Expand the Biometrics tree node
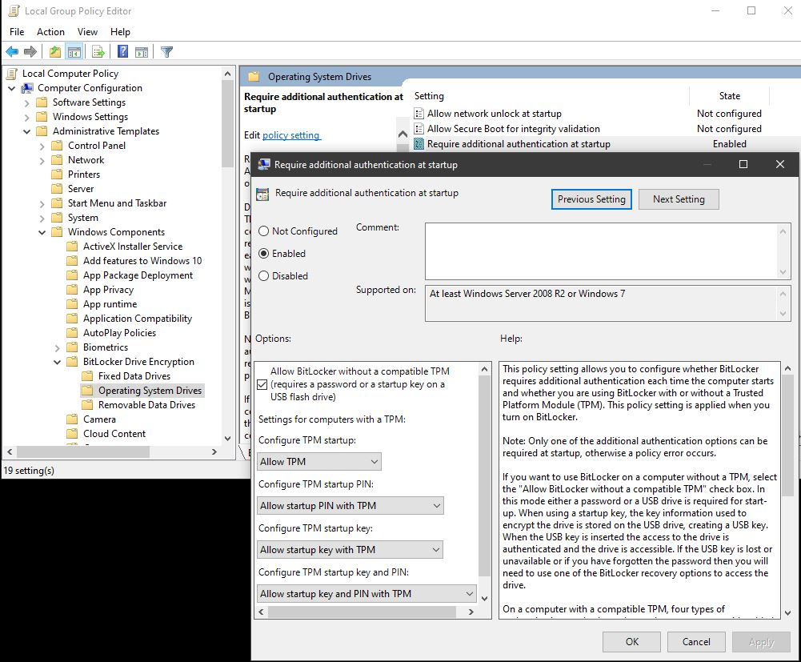The height and width of the screenshot is (662, 801). pos(58,347)
